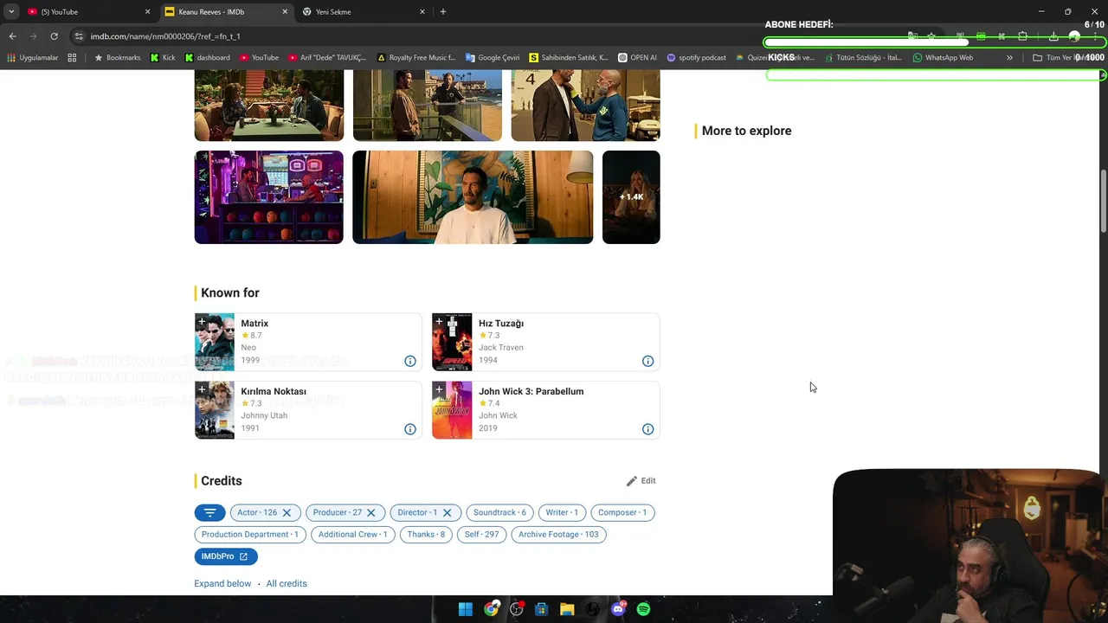This screenshot has width=1108, height=623.
Task: Open the Uygulamalar apps shortcut
Action: 33,58
